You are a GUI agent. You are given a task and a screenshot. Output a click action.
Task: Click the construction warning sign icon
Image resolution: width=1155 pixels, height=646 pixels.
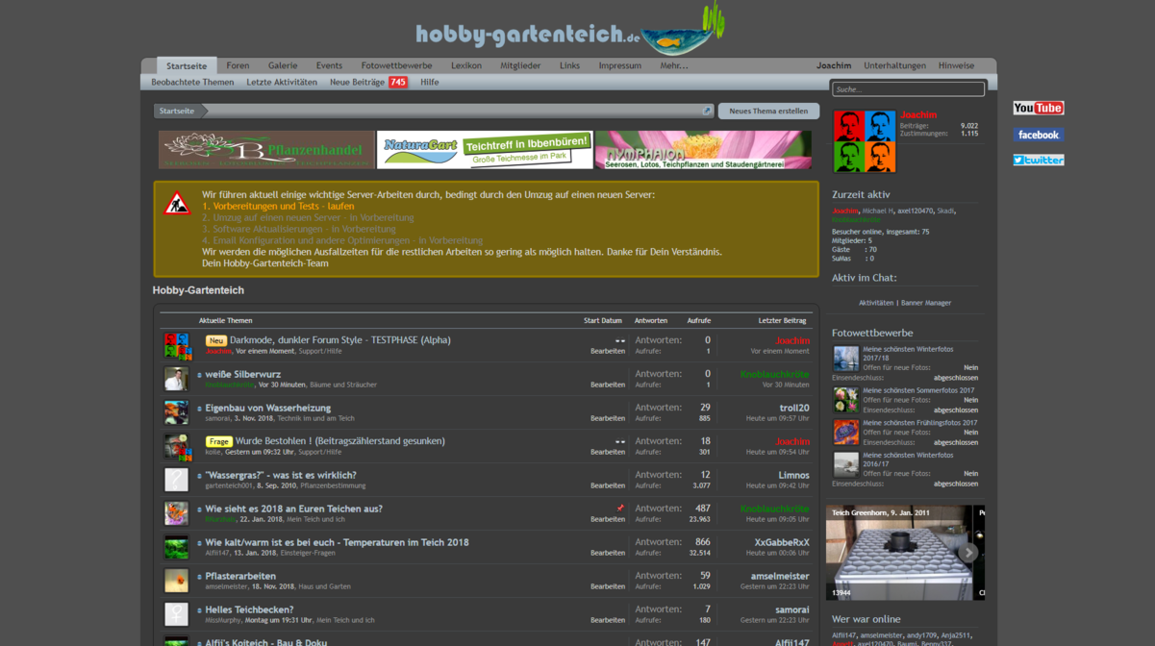pos(177,204)
